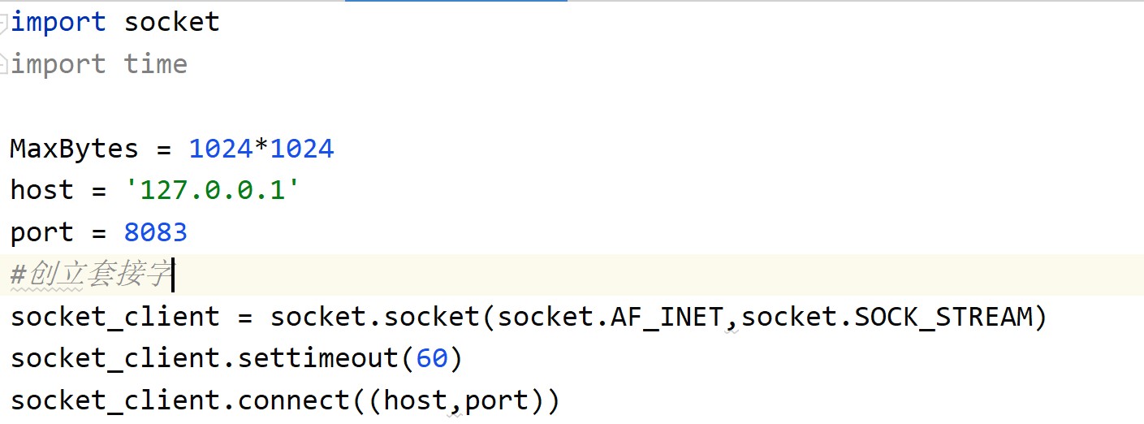The height and width of the screenshot is (424, 1144).
Task: Place cursor on the MaxBytes variable
Action: 74,149
